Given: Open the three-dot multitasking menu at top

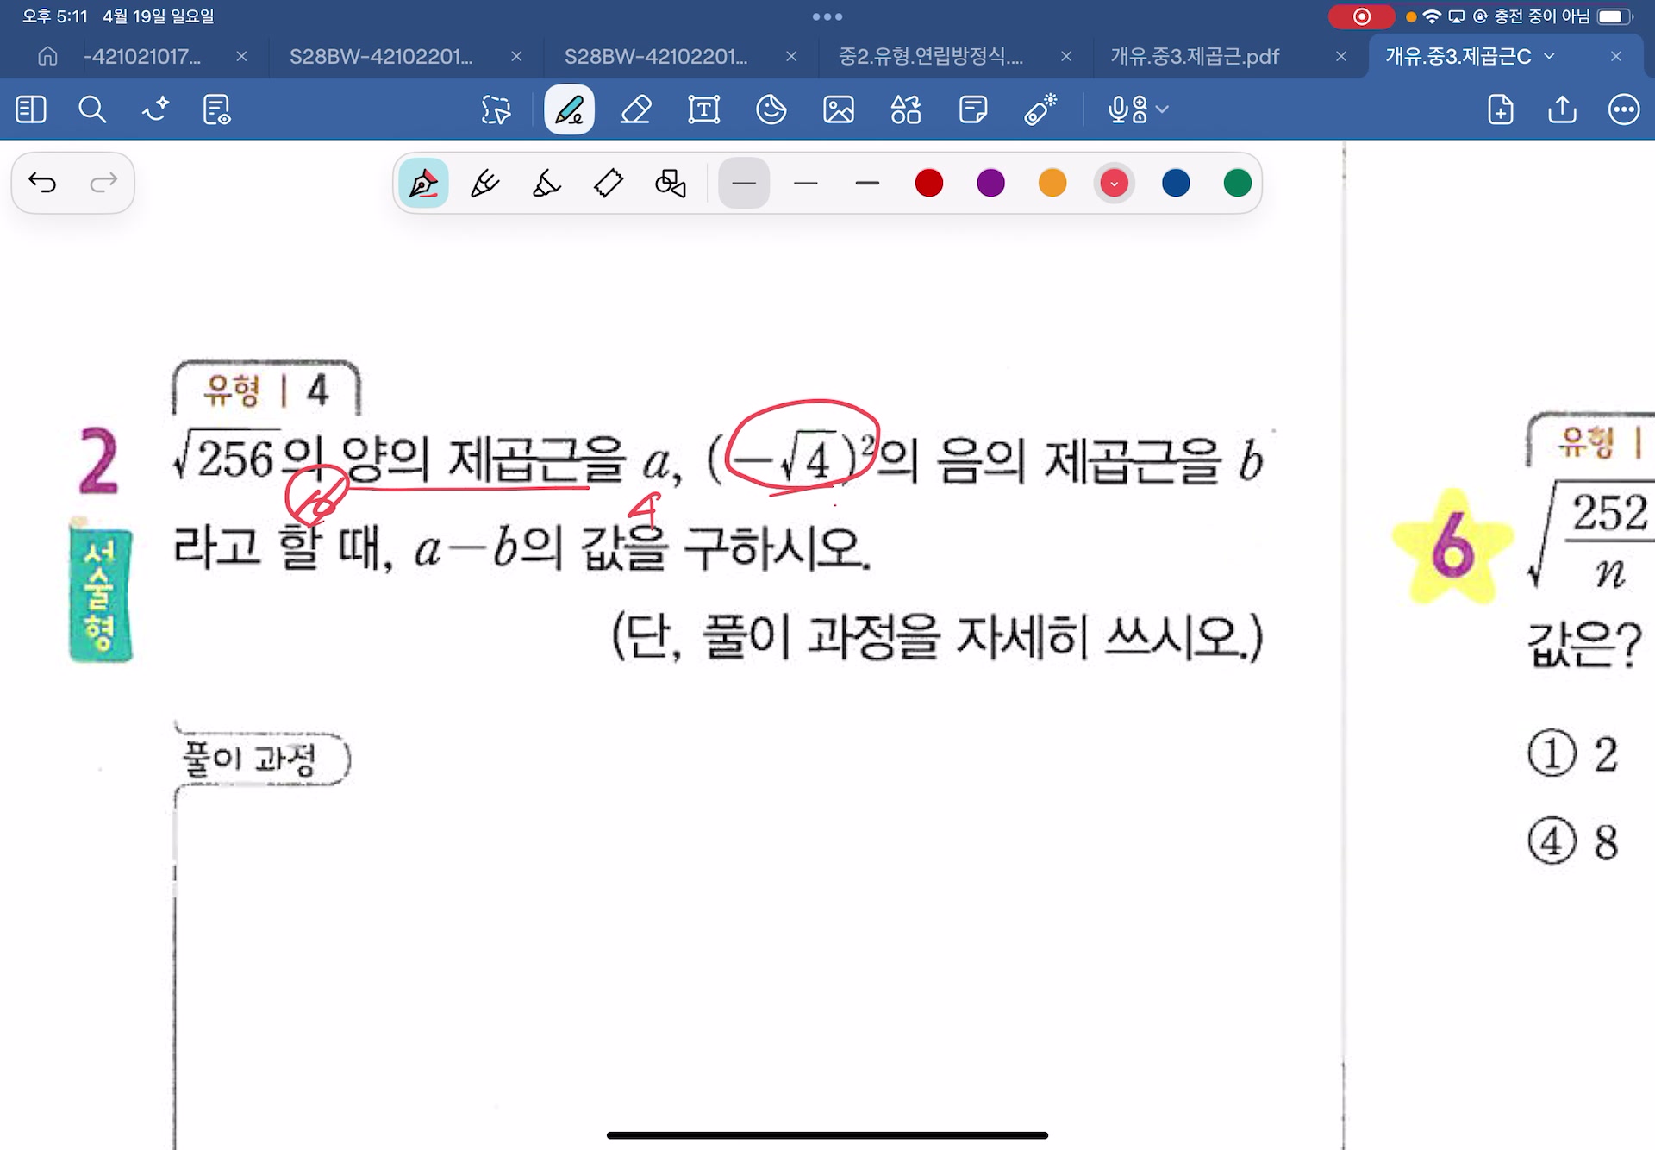Looking at the screenshot, I should (827, 16).
